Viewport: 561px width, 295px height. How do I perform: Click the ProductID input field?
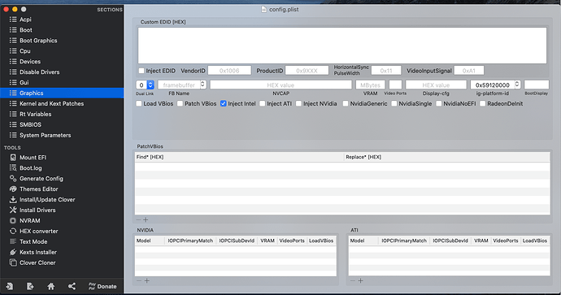click(x=307, y=71)
